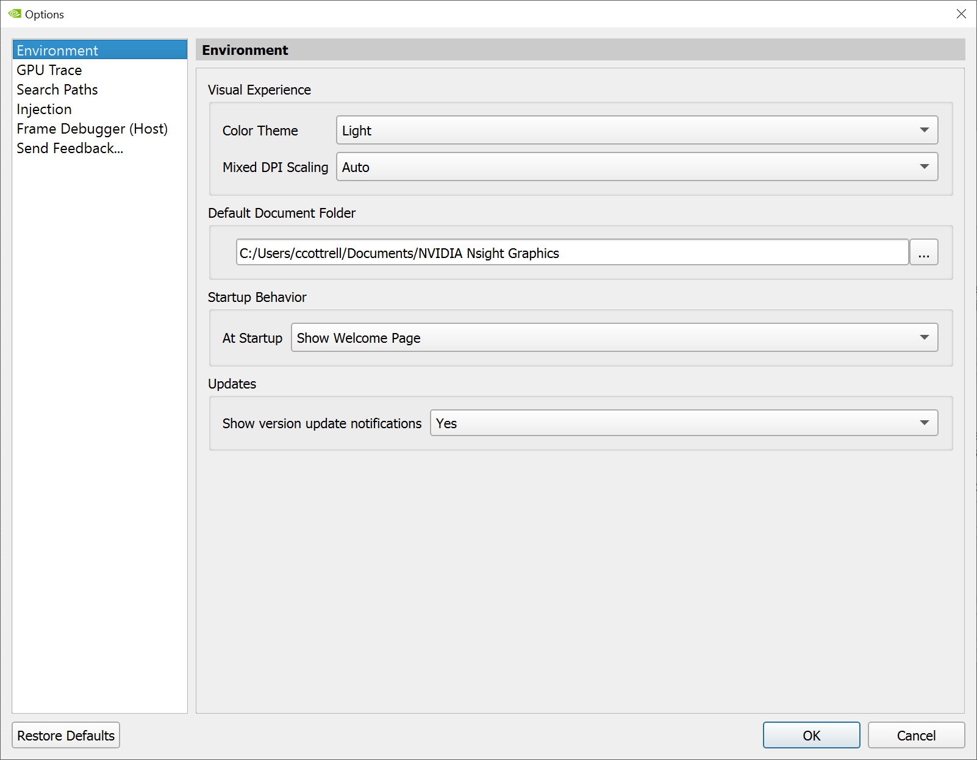The width and height of the screenshot is (977, 760).
Task: Click the At Startup dropdown arrow
Action: (x=925, y=337)
